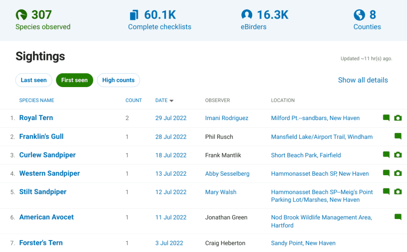Open Hammonasset Beach SP, New Haven location
Viewport: 407px width, 252px height.
tap(320, 174)
